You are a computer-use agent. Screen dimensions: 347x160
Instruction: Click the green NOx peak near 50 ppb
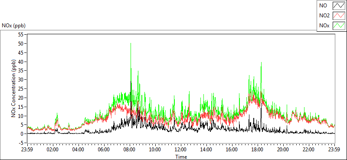tap(131, 44)
